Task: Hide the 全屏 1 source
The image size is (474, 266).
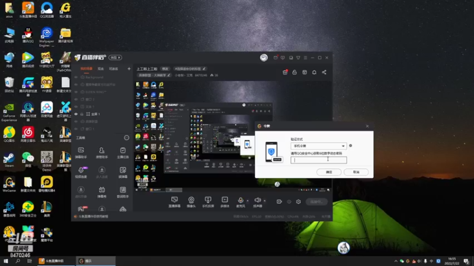Action: coord(76,114)
